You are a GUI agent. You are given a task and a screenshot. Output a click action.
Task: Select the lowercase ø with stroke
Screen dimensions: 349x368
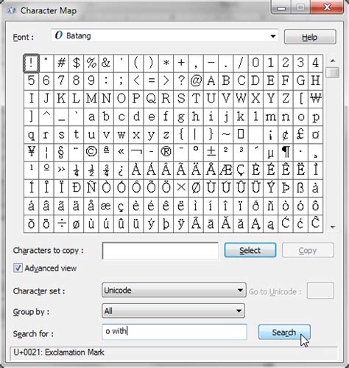[x=77, y=223]
